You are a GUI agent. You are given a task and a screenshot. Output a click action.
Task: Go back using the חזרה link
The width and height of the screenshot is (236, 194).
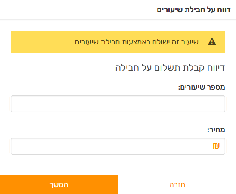point(177,185)
